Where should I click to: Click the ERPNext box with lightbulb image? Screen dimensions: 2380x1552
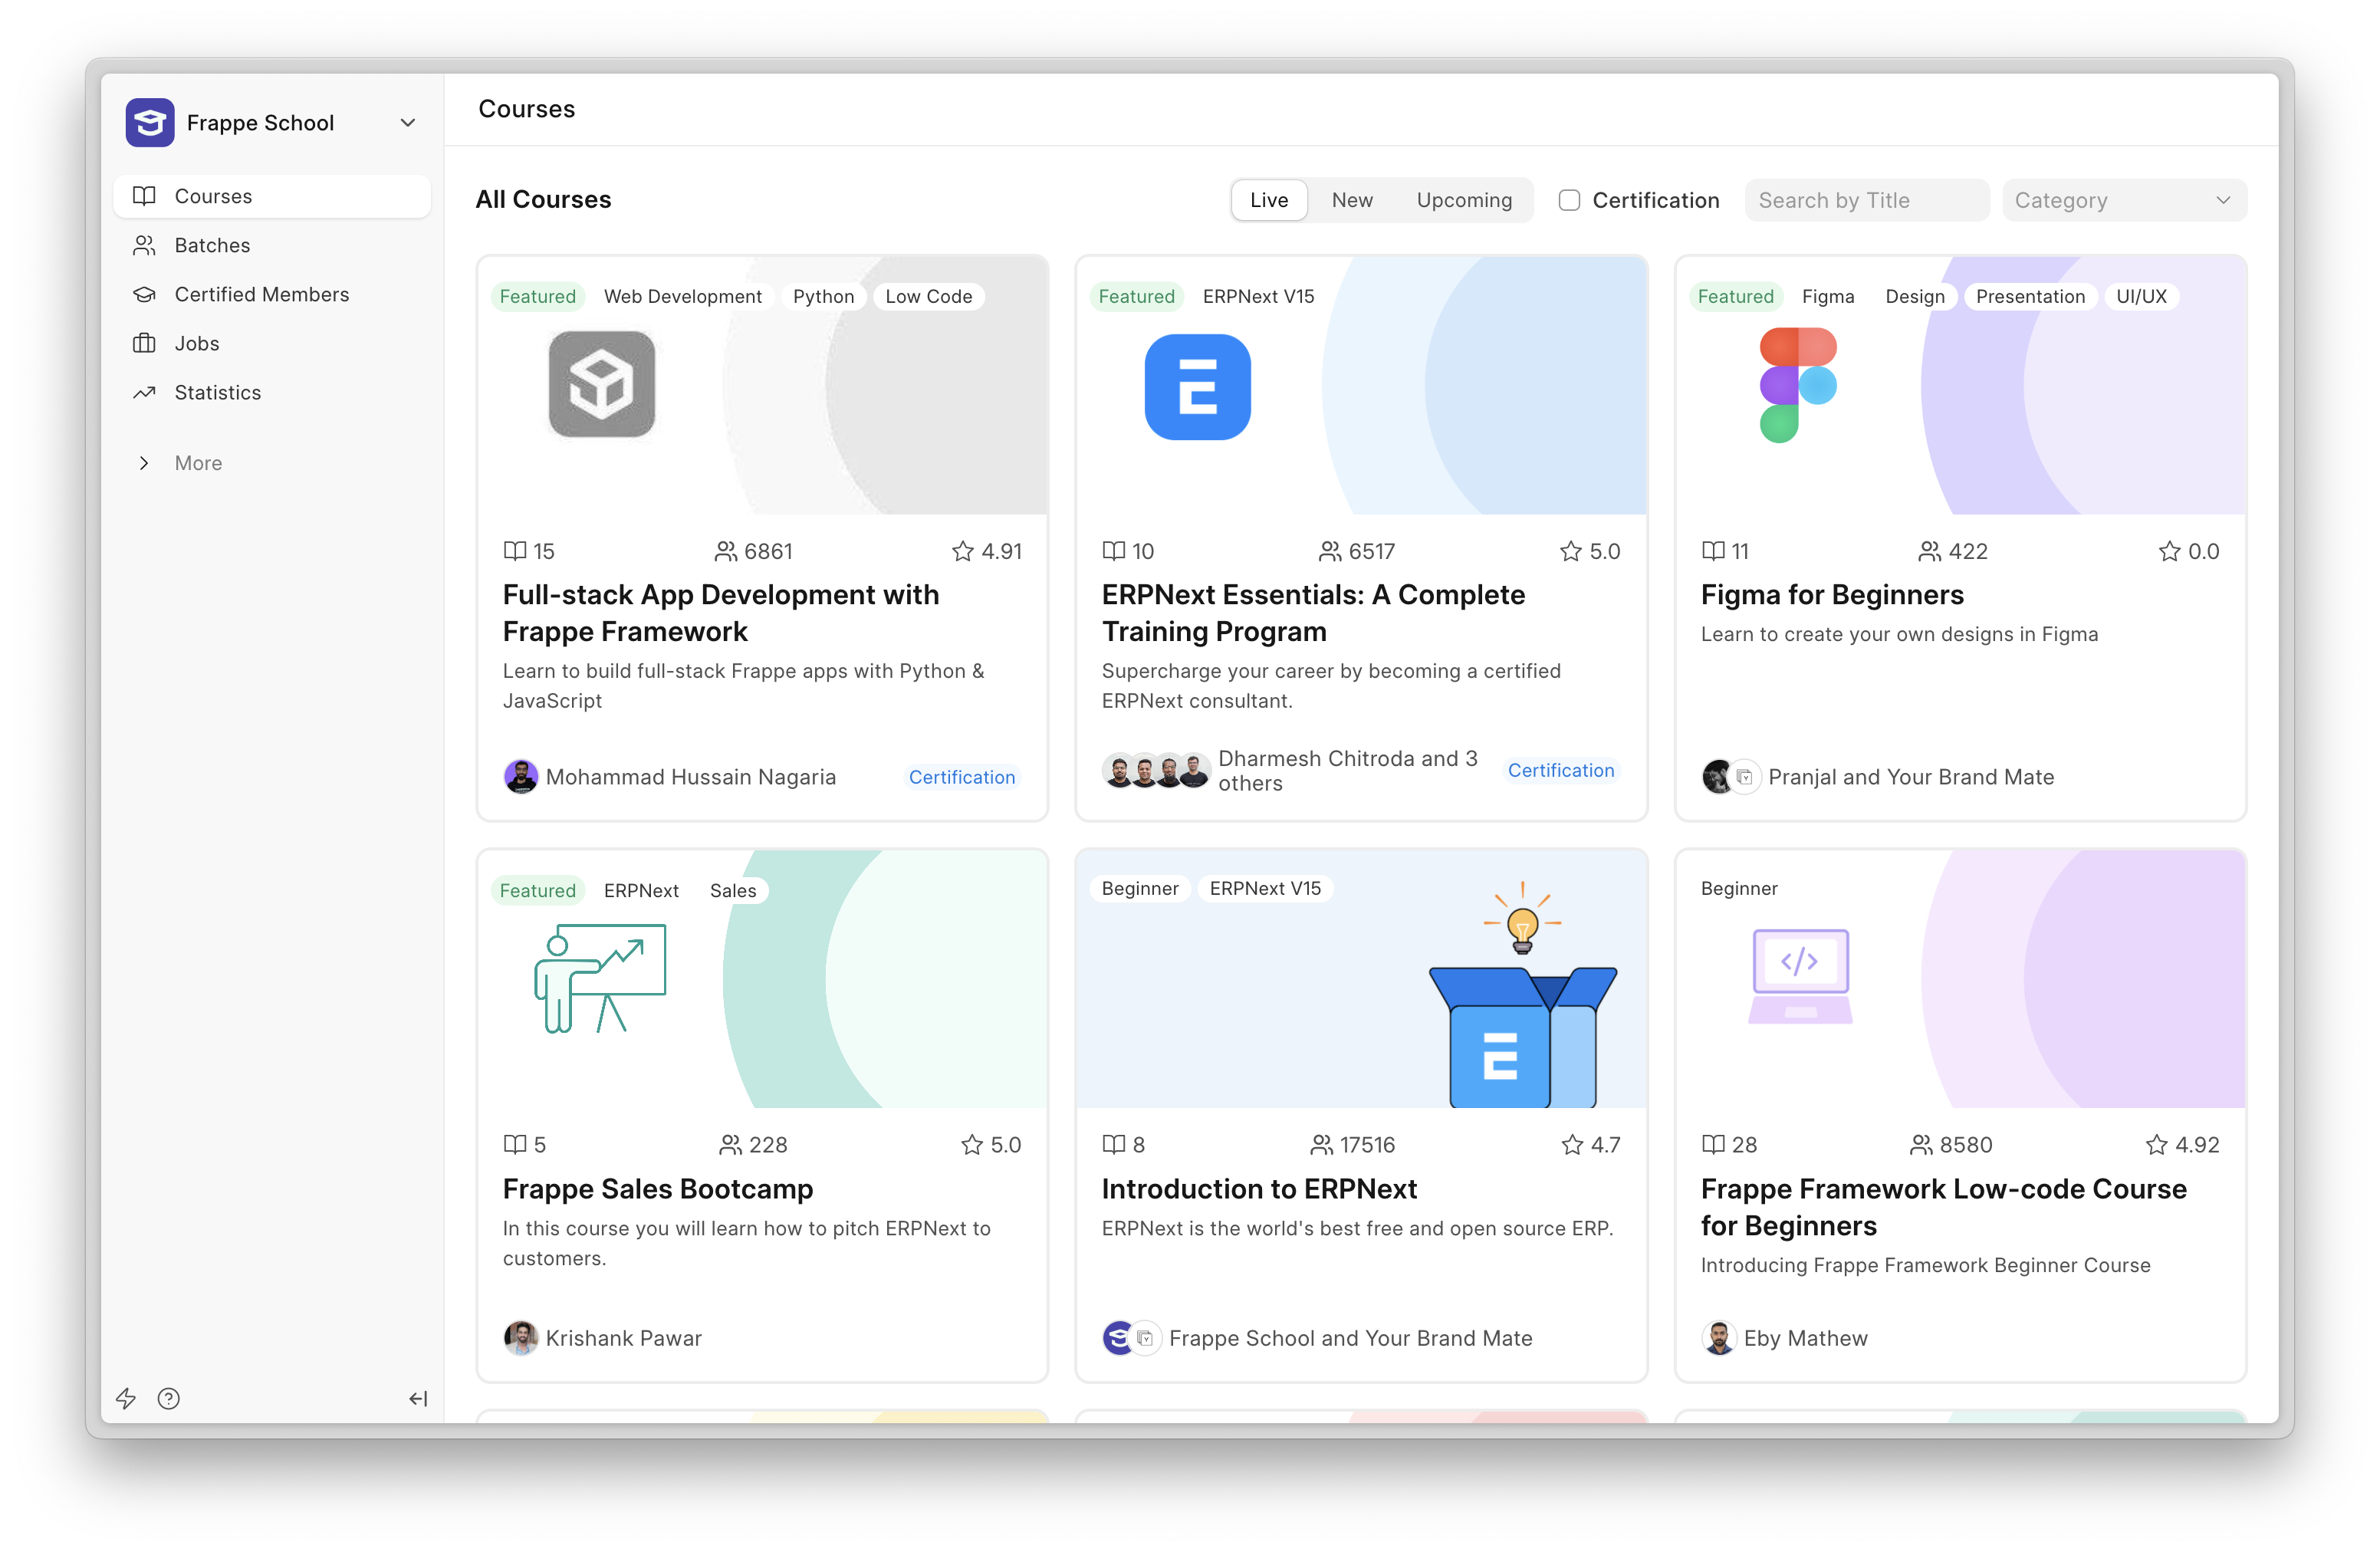(x=1522, y=995)
